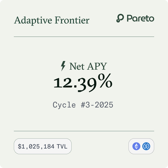Select the Net APY label
The height and width of the screenshot is (168, 168).
pos(88,66)
